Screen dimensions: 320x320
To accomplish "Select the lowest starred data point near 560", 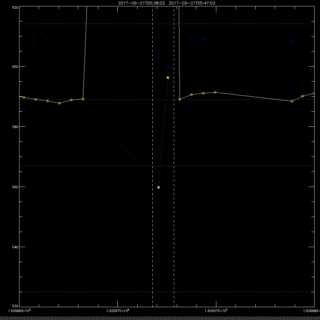I will 159,187.
